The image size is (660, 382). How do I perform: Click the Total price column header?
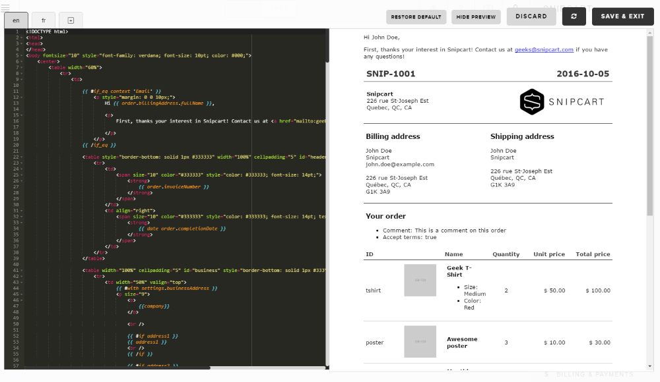point(593,254)
